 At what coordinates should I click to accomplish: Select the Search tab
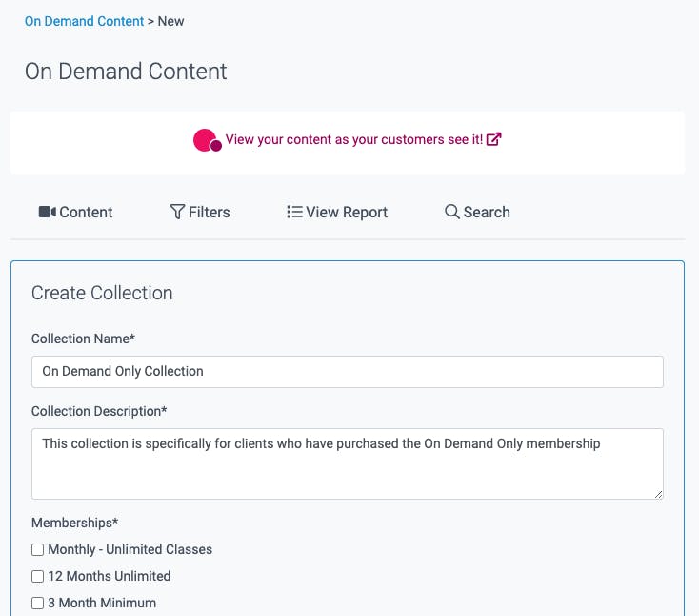click(477, 212)
